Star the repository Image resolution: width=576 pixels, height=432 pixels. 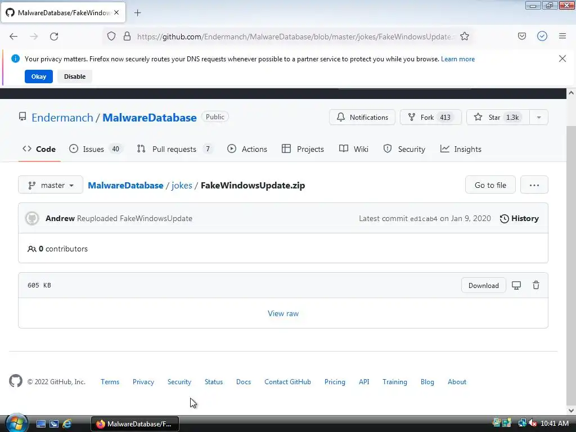point(498,117)
